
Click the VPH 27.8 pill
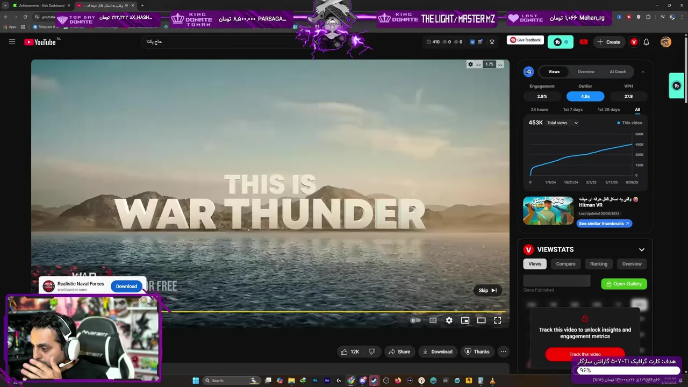[628, 96]
